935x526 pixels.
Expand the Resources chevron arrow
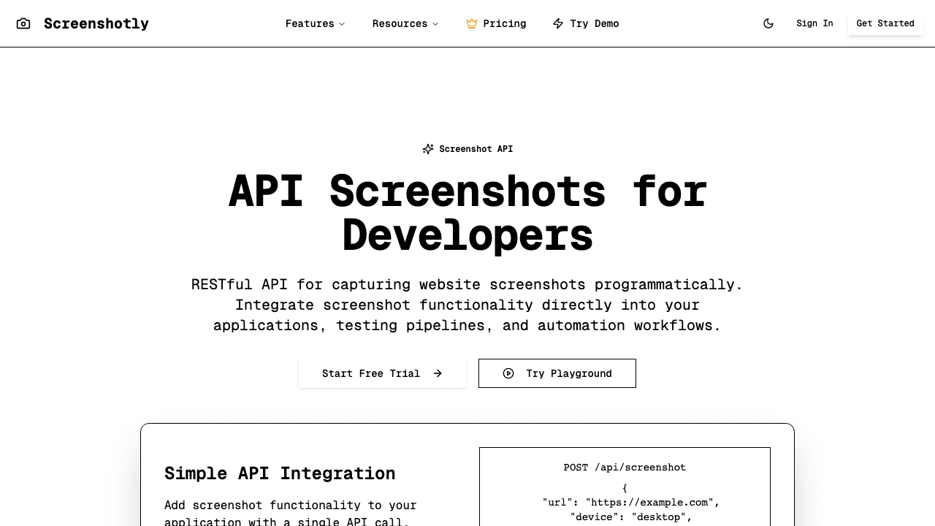[435, 24]
